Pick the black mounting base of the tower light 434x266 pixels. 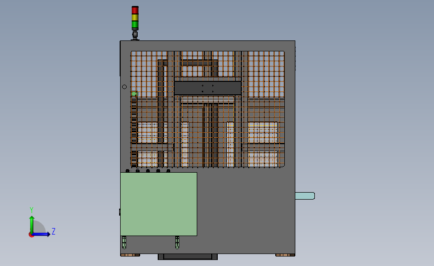coord(135,35)
